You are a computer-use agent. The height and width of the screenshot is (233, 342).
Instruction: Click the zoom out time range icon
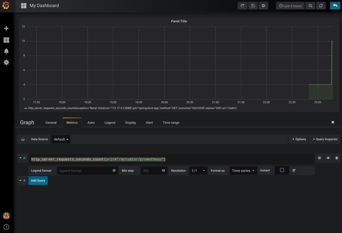310,6
